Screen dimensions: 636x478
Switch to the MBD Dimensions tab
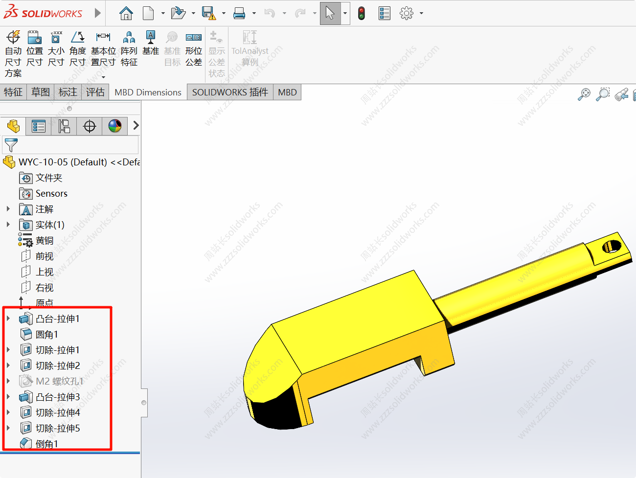coord(148,92)
